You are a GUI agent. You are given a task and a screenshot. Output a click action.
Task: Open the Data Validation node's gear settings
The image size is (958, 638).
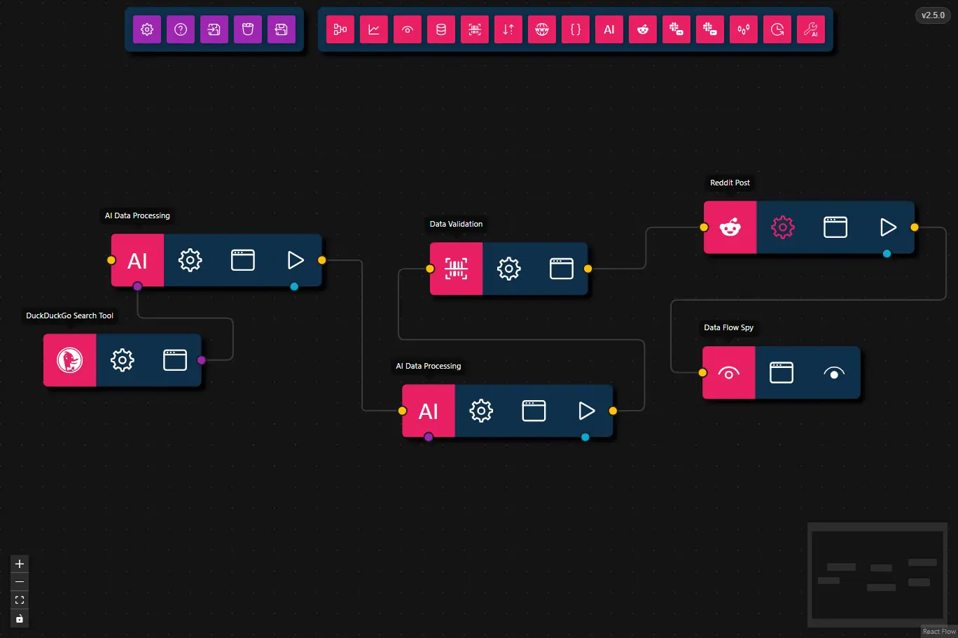click(x=508, y=268)
